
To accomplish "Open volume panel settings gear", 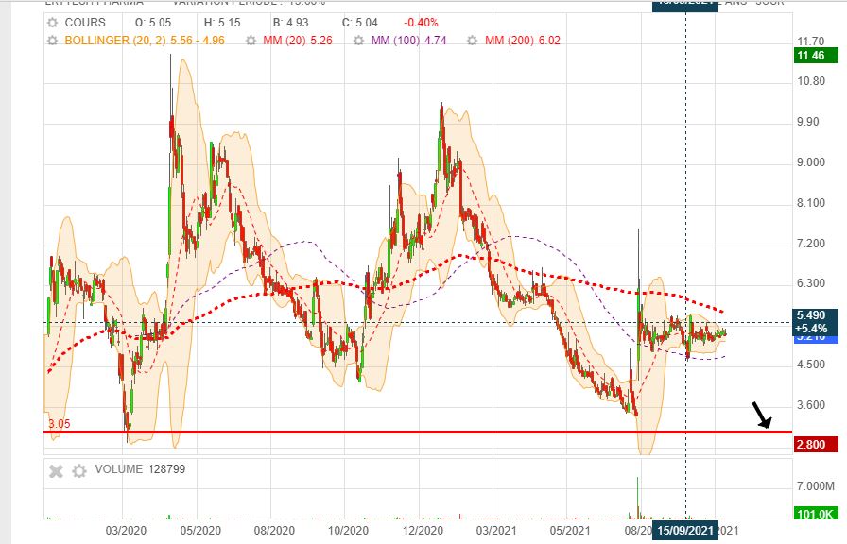I will pyautogui.click(x=79, y=471).
